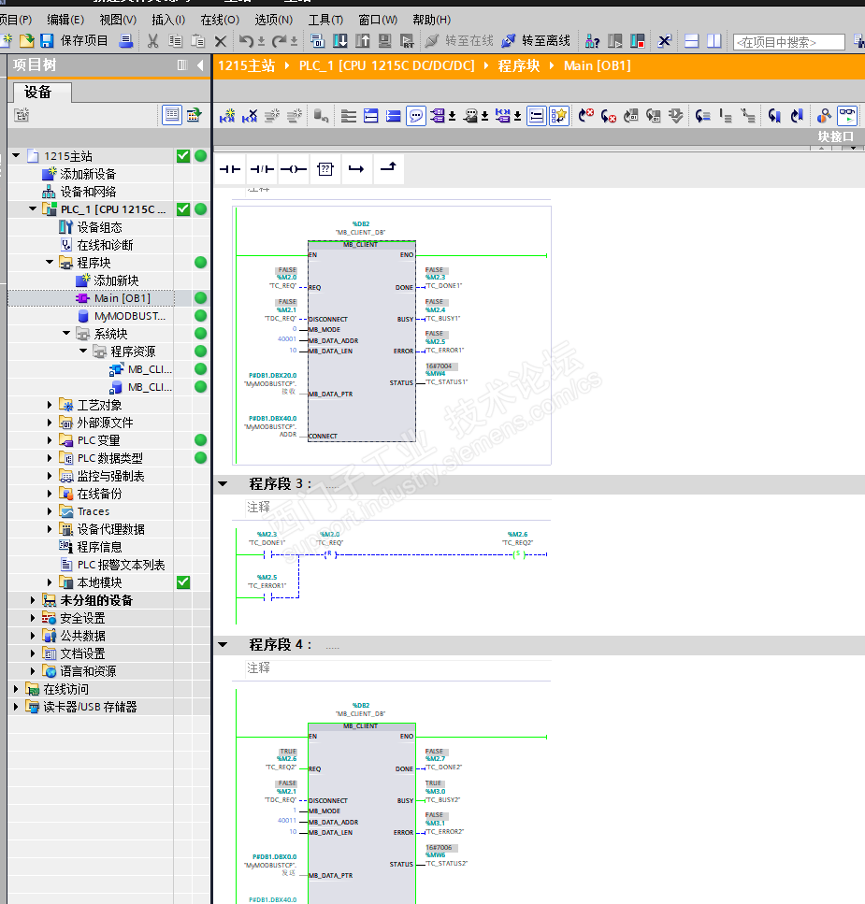This screenshot has width=865, height=904.
Task: Select the 设备 tab
Action: coord(38,92)
